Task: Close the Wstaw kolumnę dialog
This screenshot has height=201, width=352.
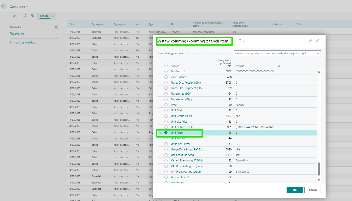Action: click(317, 41)
